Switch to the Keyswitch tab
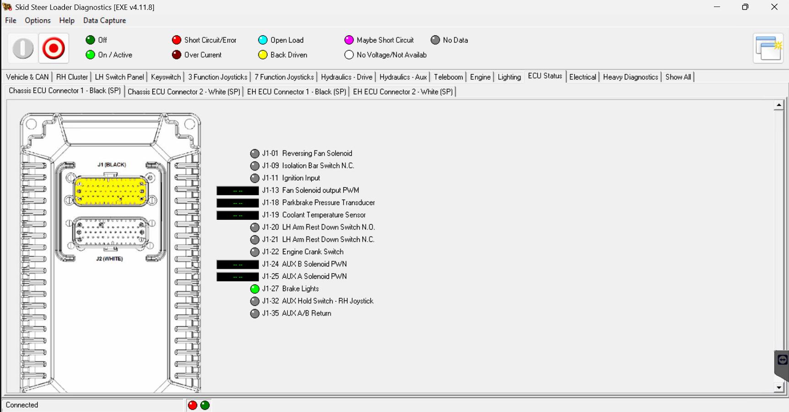 pyautogui.click(x=166, y=77)
